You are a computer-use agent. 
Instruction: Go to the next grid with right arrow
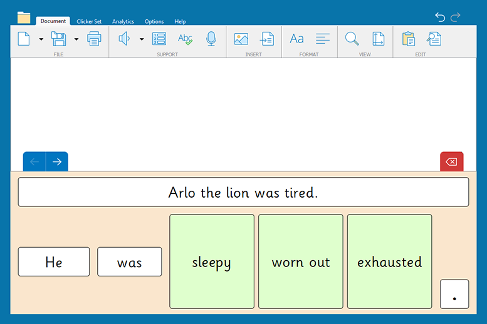[57, 162]
